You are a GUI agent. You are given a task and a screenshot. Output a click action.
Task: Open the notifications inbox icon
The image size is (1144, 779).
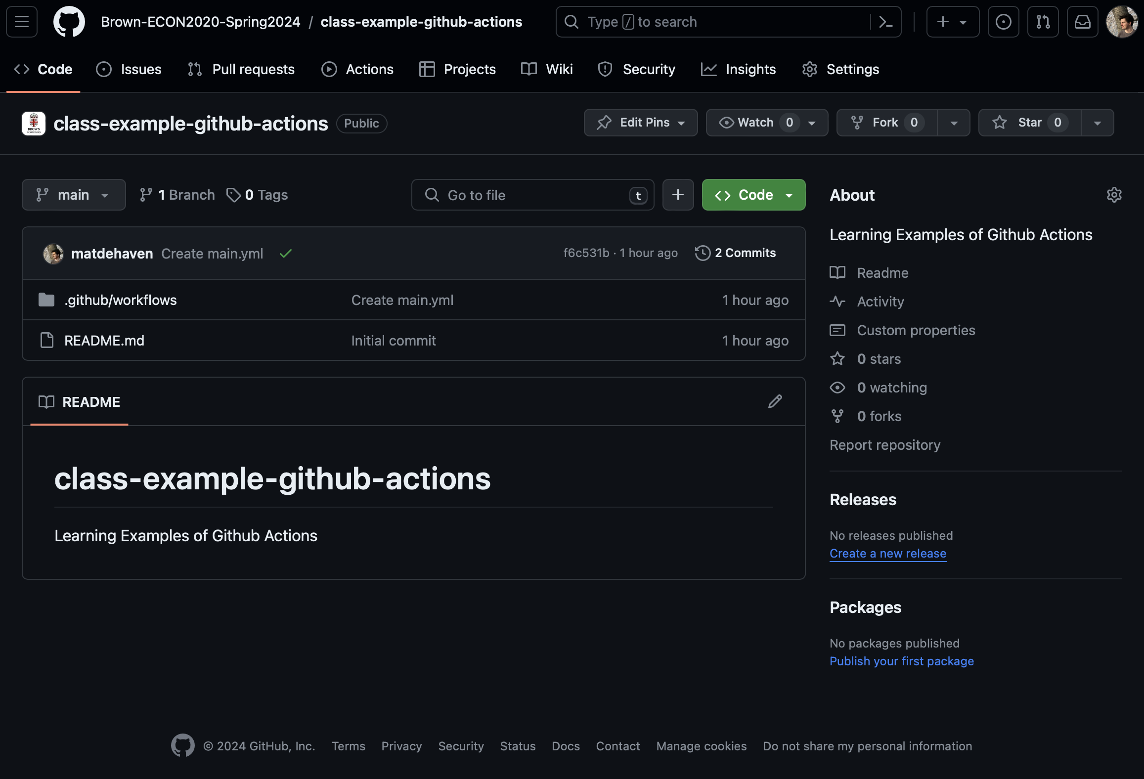pos(1082,22)
